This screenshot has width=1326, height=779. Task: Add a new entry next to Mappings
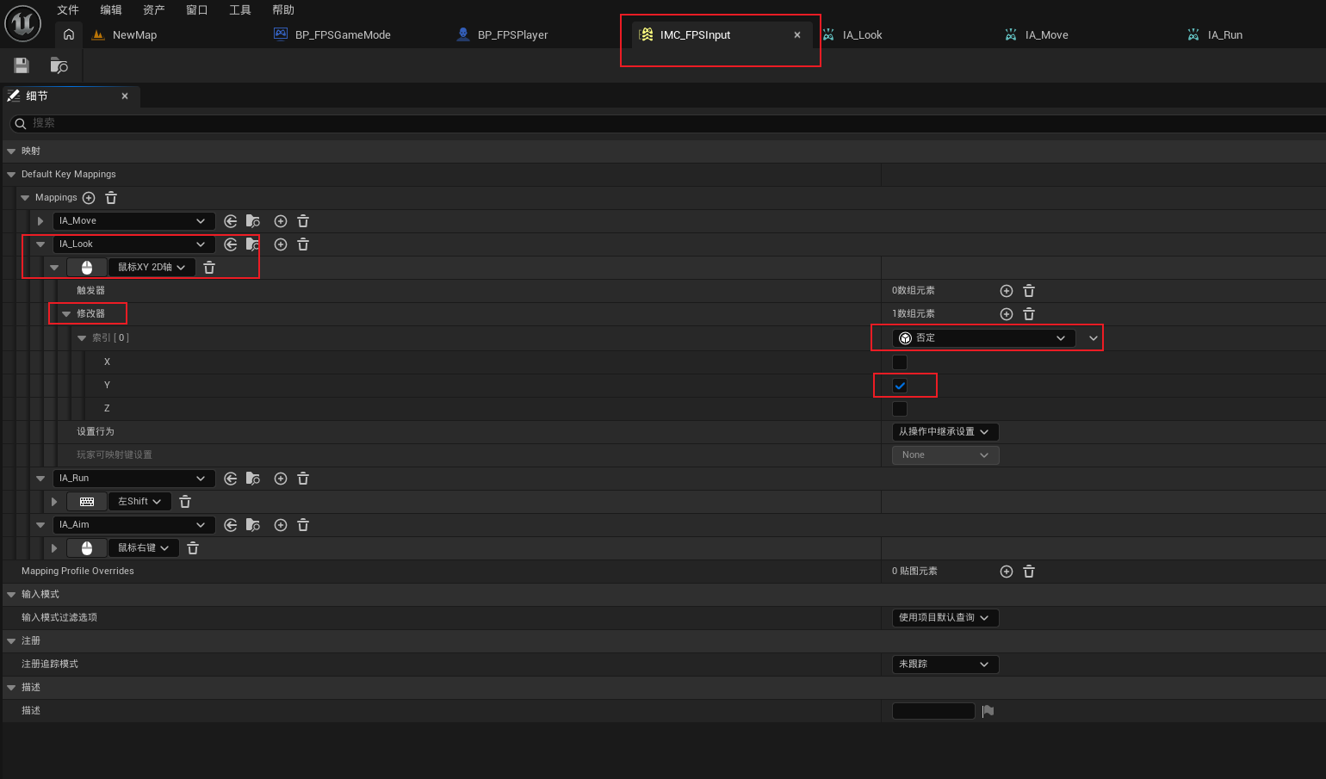[x=89, y=198]
